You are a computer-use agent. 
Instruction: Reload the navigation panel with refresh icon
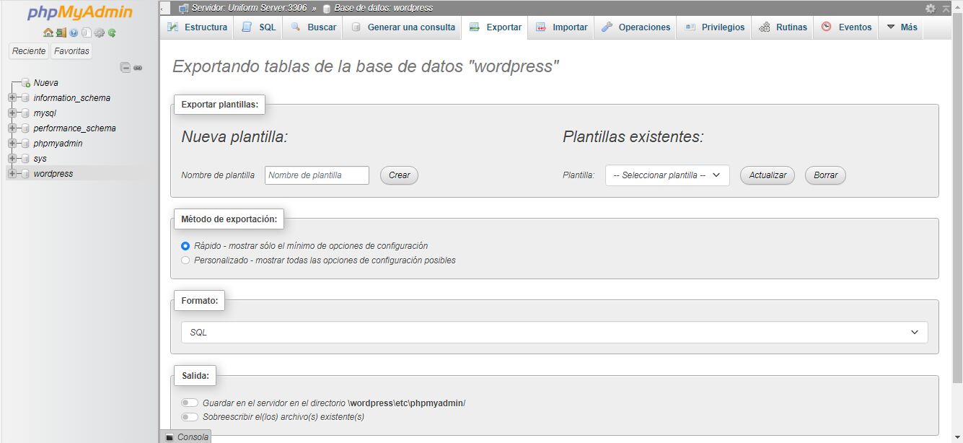point(111,33)
